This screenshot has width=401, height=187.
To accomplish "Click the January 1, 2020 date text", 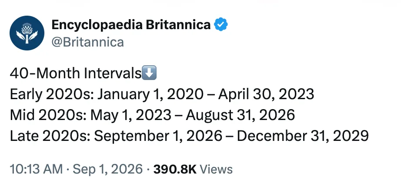I will coord(150,94).
